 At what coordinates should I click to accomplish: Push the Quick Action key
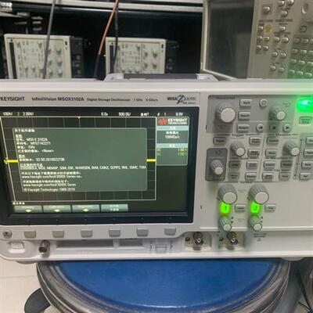tap(252, 164)
